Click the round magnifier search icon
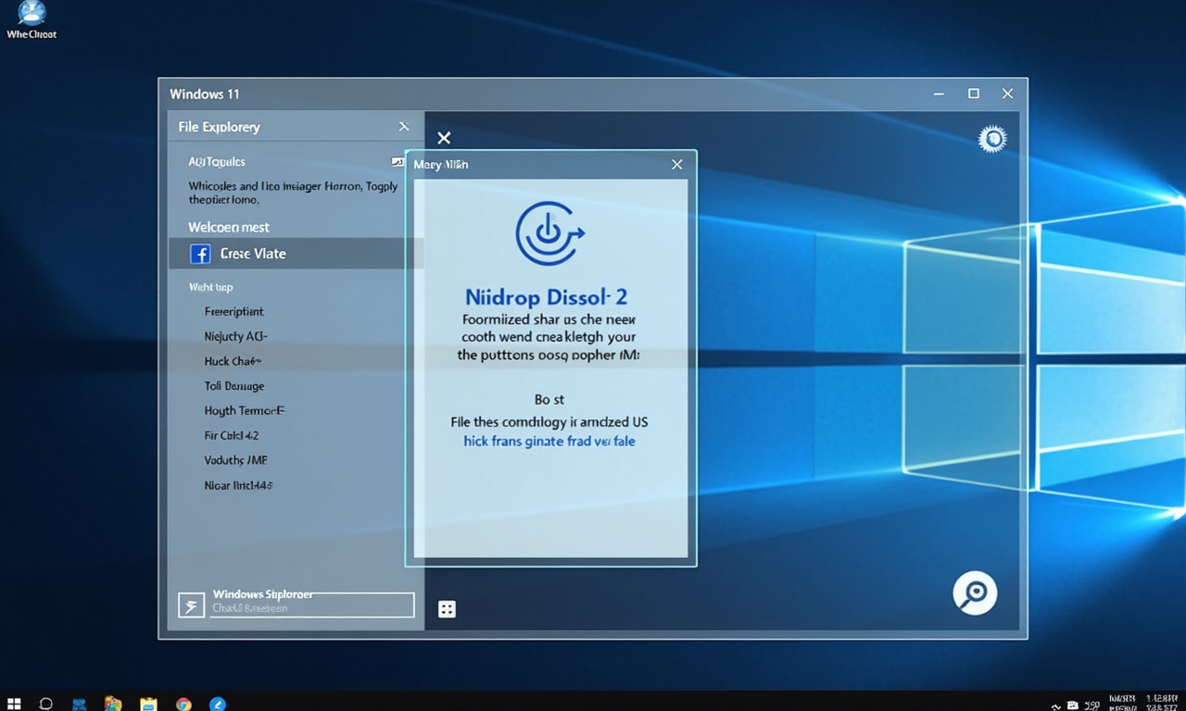This screenshot has width=1186, height=711. tap(975, 592)
